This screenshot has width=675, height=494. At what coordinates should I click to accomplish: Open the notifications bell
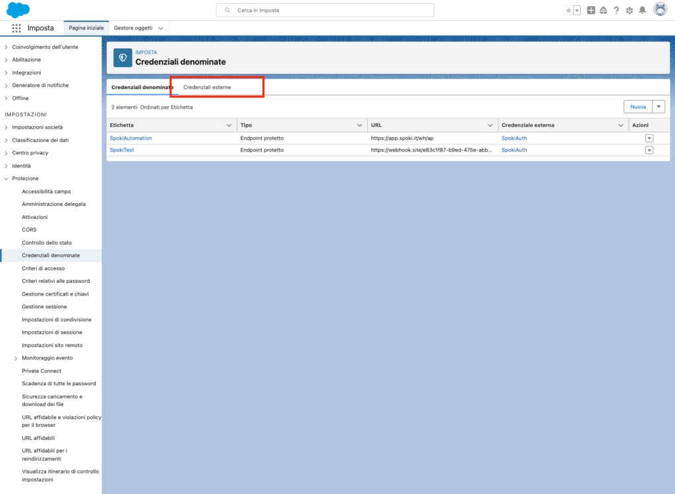pyautogui.click(x=642, y=11)
